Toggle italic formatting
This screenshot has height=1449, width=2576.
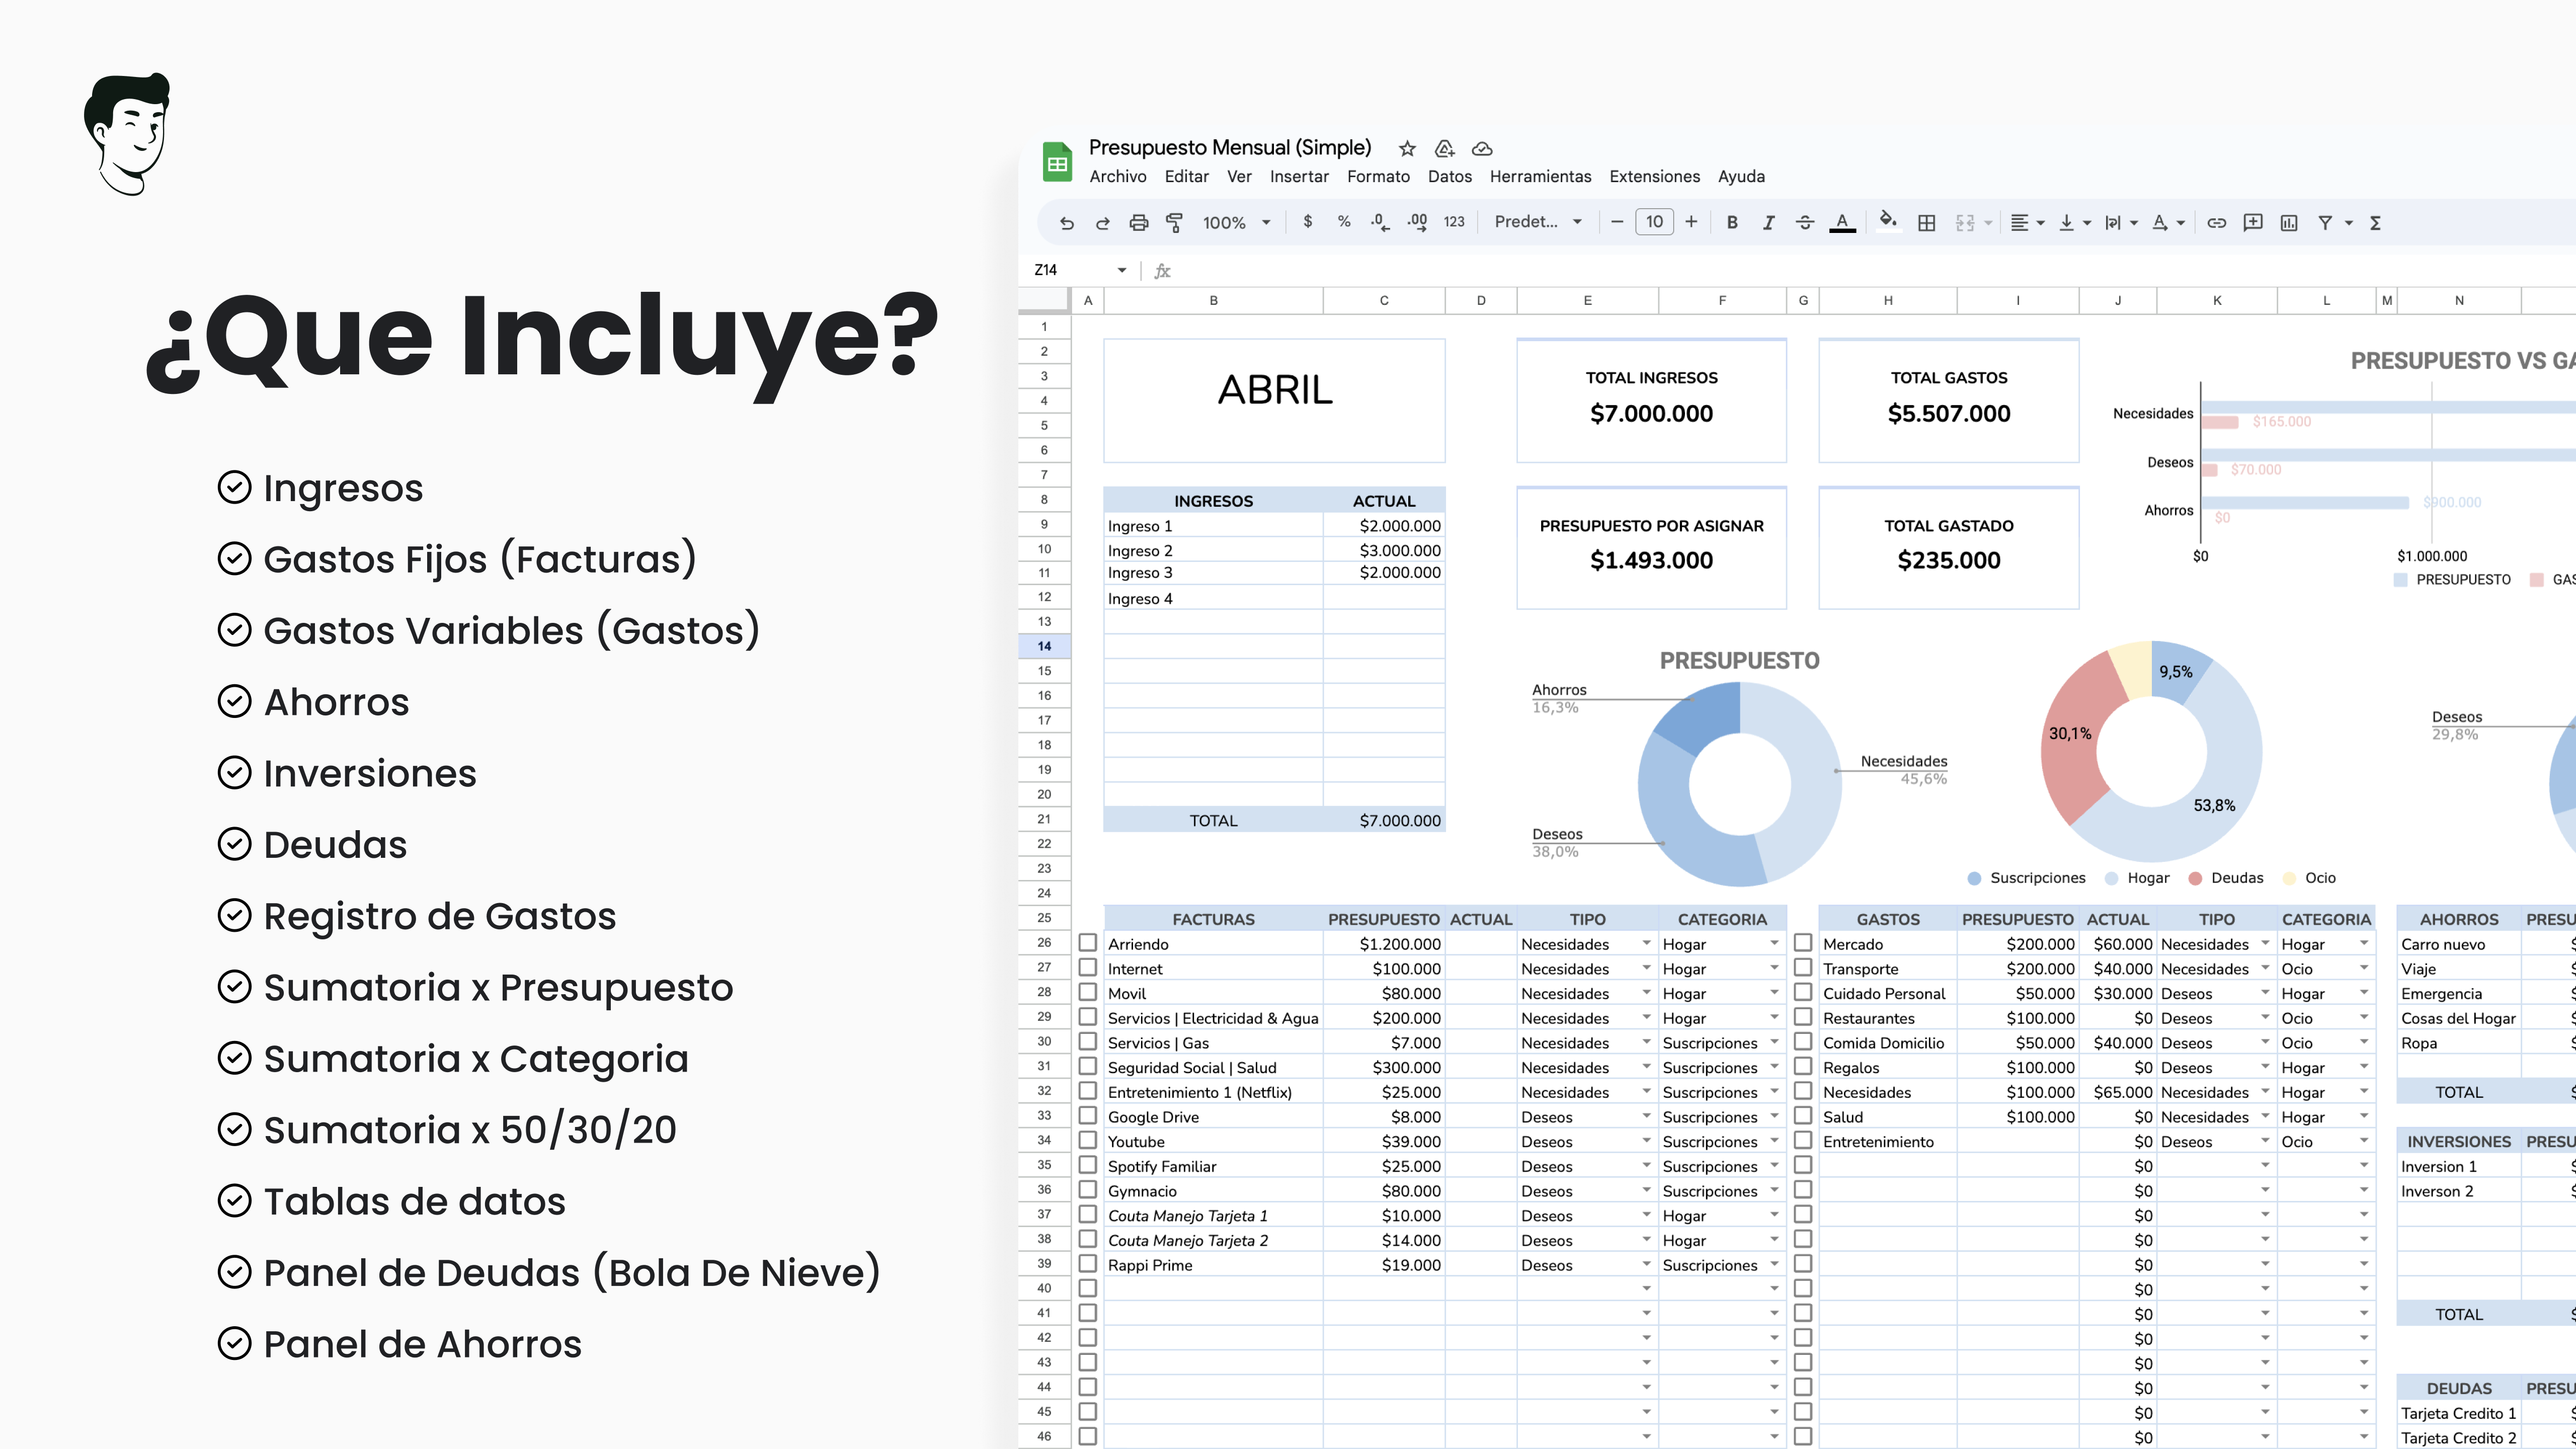1768,222
